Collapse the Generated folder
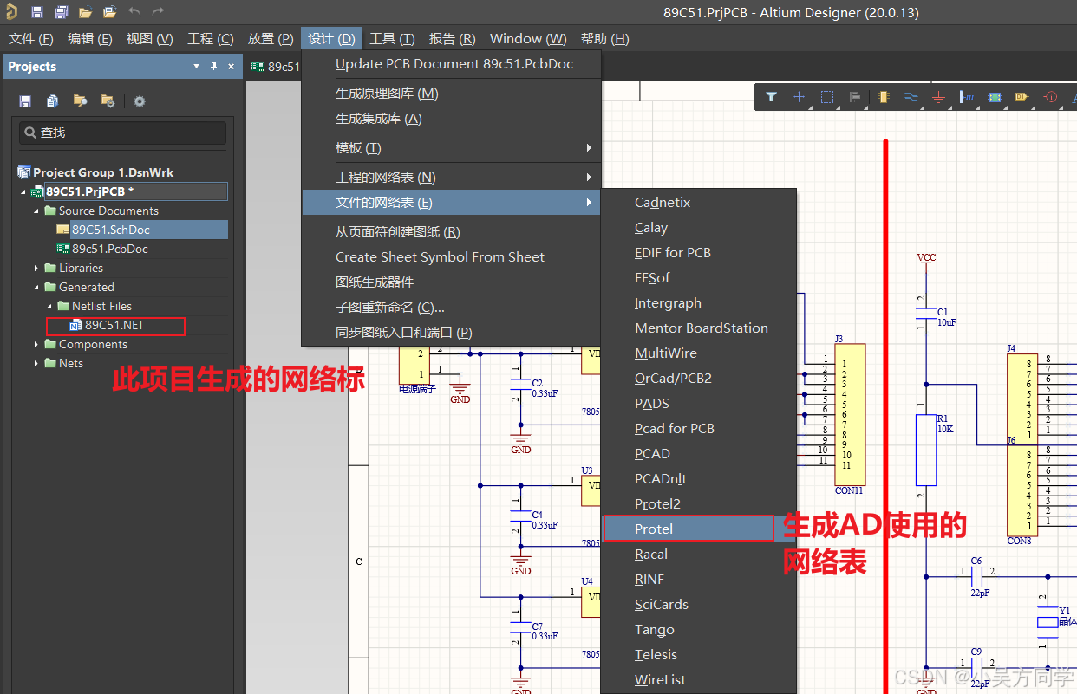 pos(36,287)
